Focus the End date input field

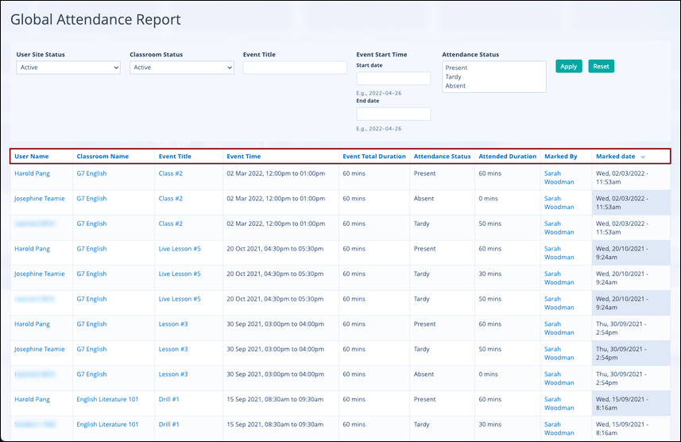[393, 114]
